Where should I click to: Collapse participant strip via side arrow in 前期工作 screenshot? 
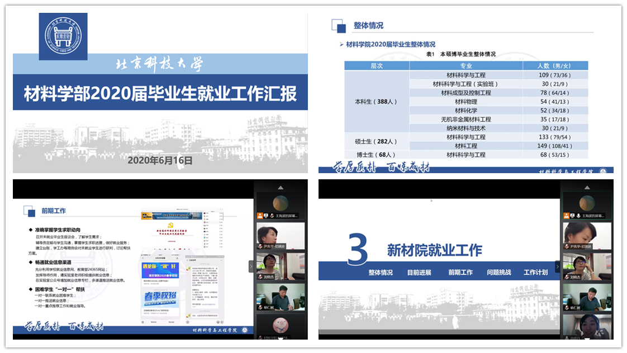251,266
